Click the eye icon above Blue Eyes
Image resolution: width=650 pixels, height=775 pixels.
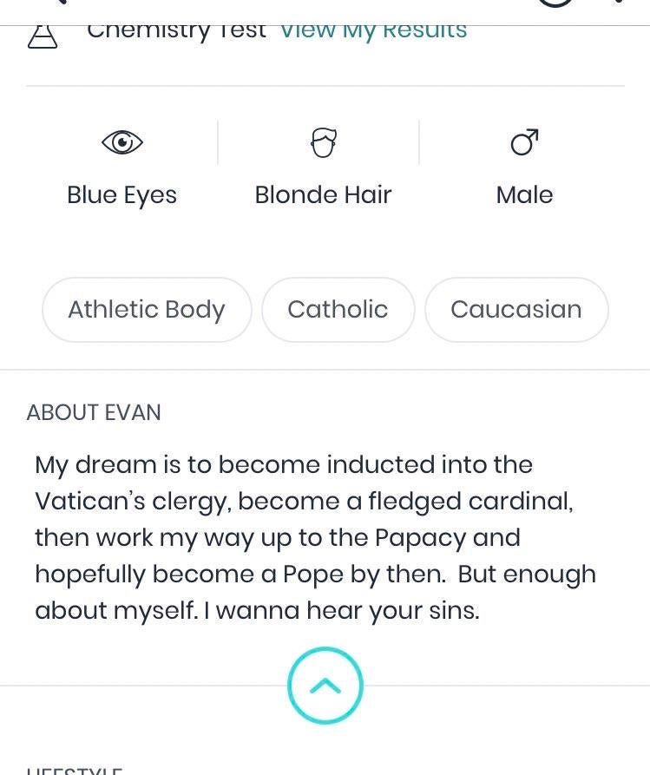(121, 142)
